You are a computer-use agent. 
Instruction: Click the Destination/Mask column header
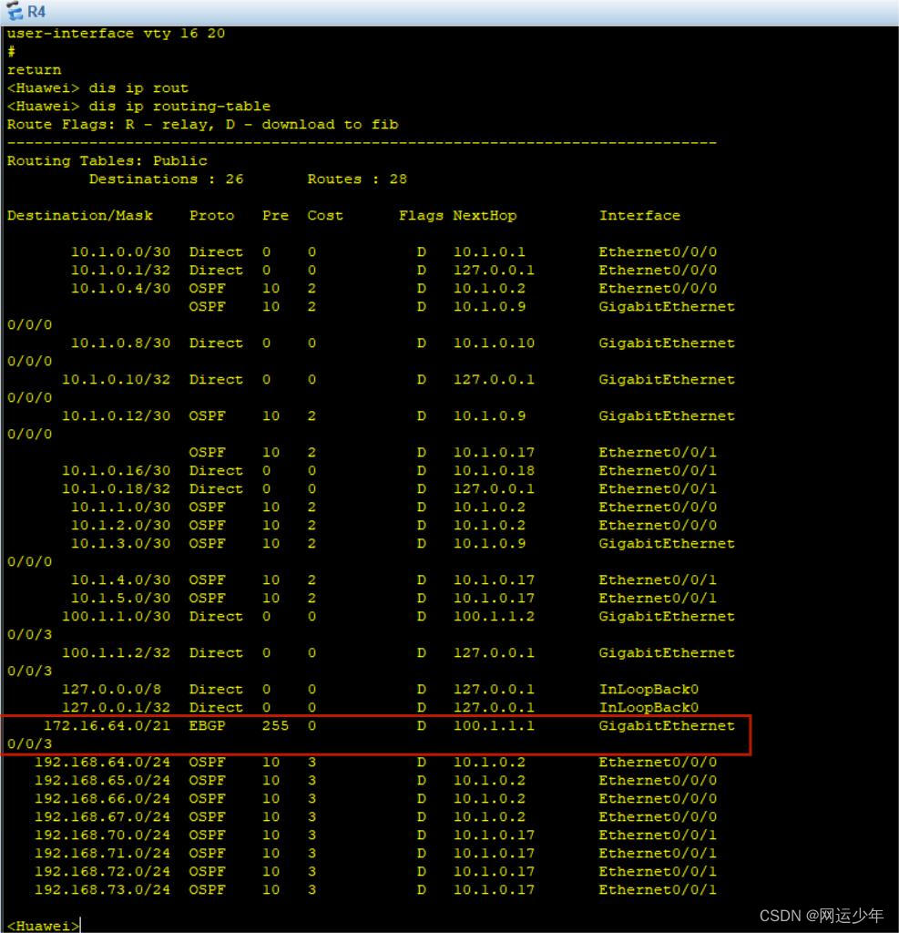[x=80, y=215]
